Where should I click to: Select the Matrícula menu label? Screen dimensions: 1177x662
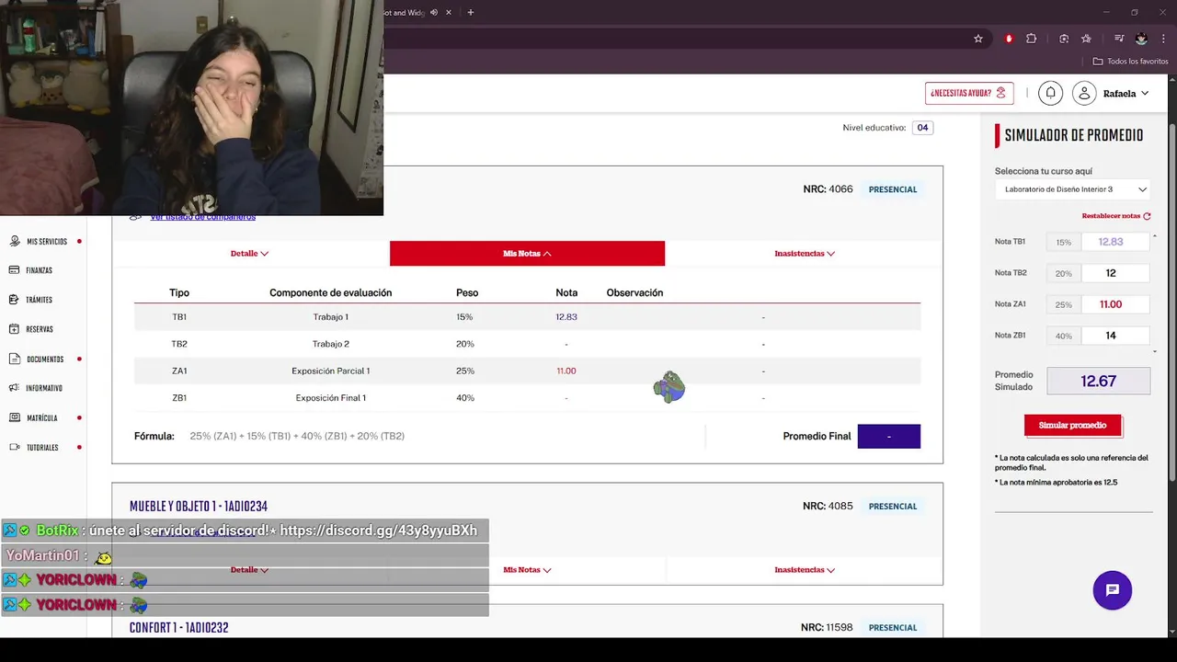[42, 417]
